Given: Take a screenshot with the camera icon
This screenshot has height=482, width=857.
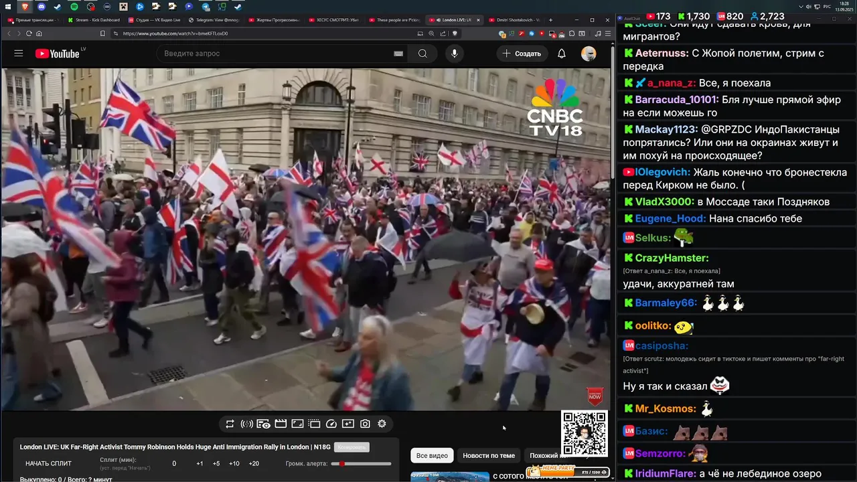Looking at the screenshot, I should coord(365,424).
